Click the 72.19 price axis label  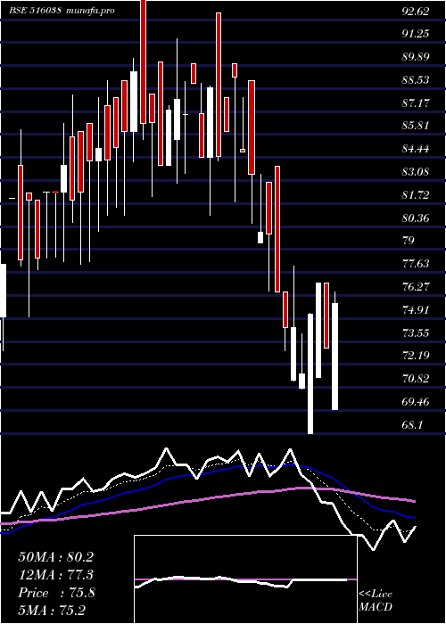[416, 356]
